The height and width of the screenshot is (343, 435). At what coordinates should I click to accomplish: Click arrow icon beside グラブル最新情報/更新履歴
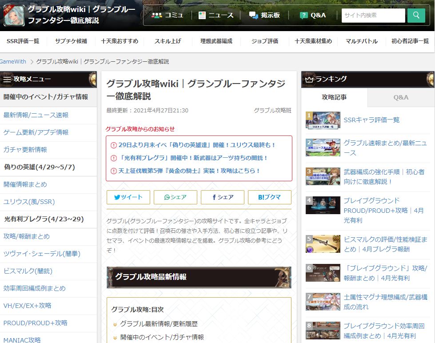point(115,324)
